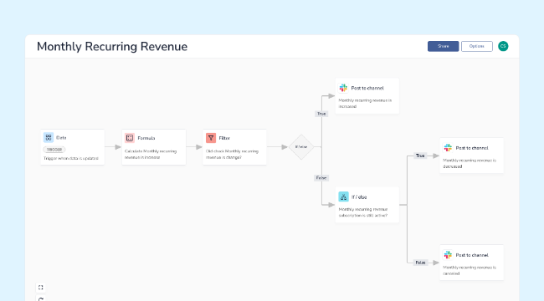Viewport: 544px width, 301px height.
Task: Toggle the fit-to-screen canvas icon
Action: pos(41,288)
